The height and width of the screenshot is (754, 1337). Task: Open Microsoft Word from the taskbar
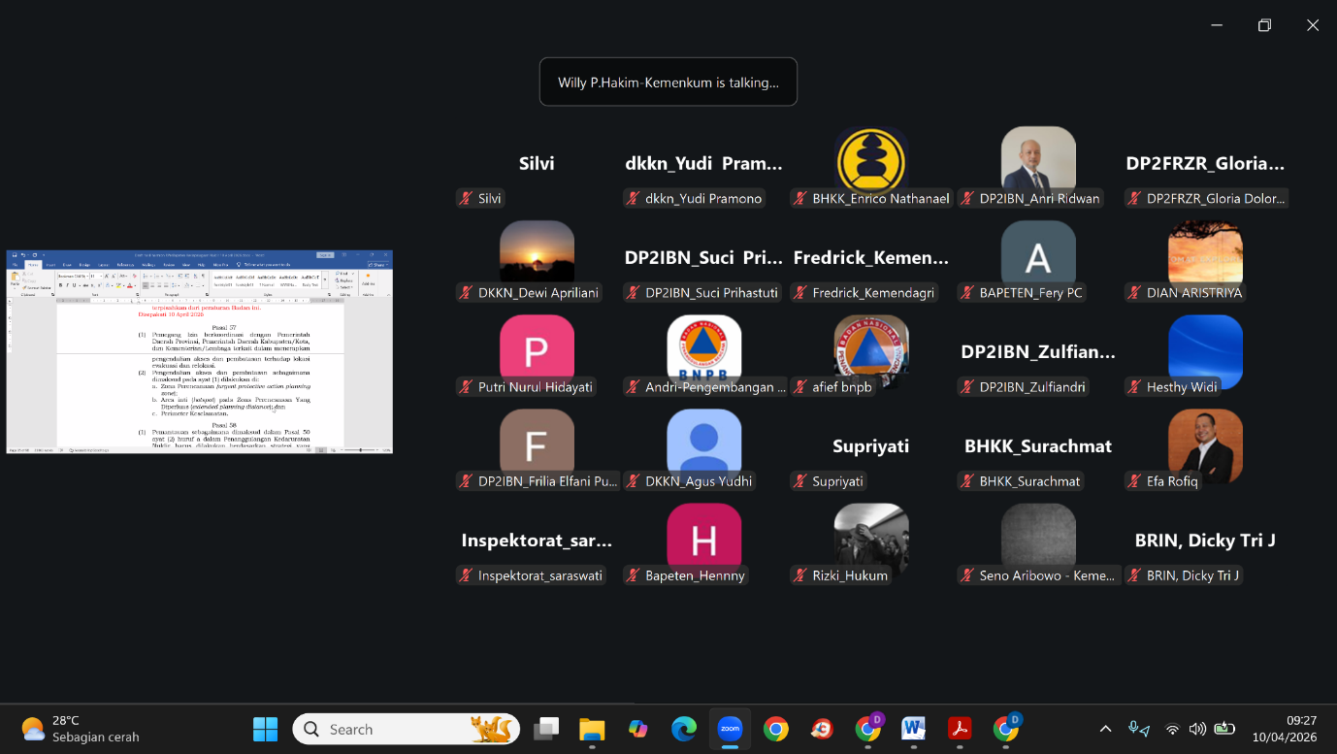tap(913, 729)
